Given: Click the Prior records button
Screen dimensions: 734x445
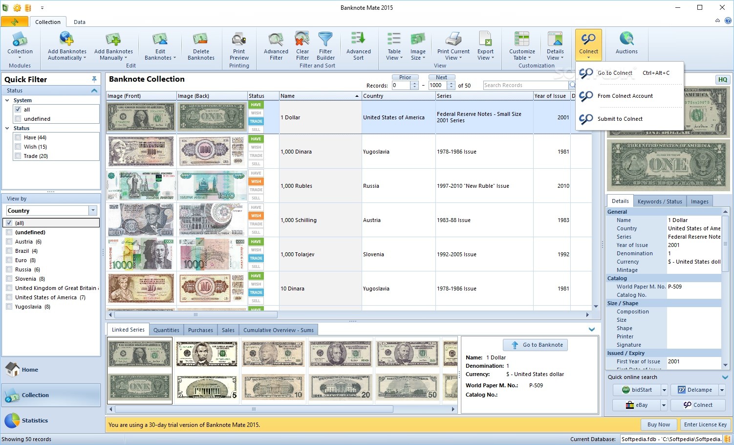Looking at the screenshot, I should tap(405, 77).
